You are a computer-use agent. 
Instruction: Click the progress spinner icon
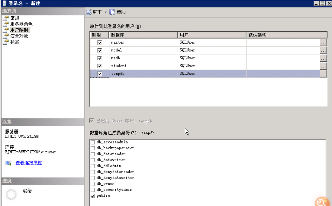[x=11, y=194]
